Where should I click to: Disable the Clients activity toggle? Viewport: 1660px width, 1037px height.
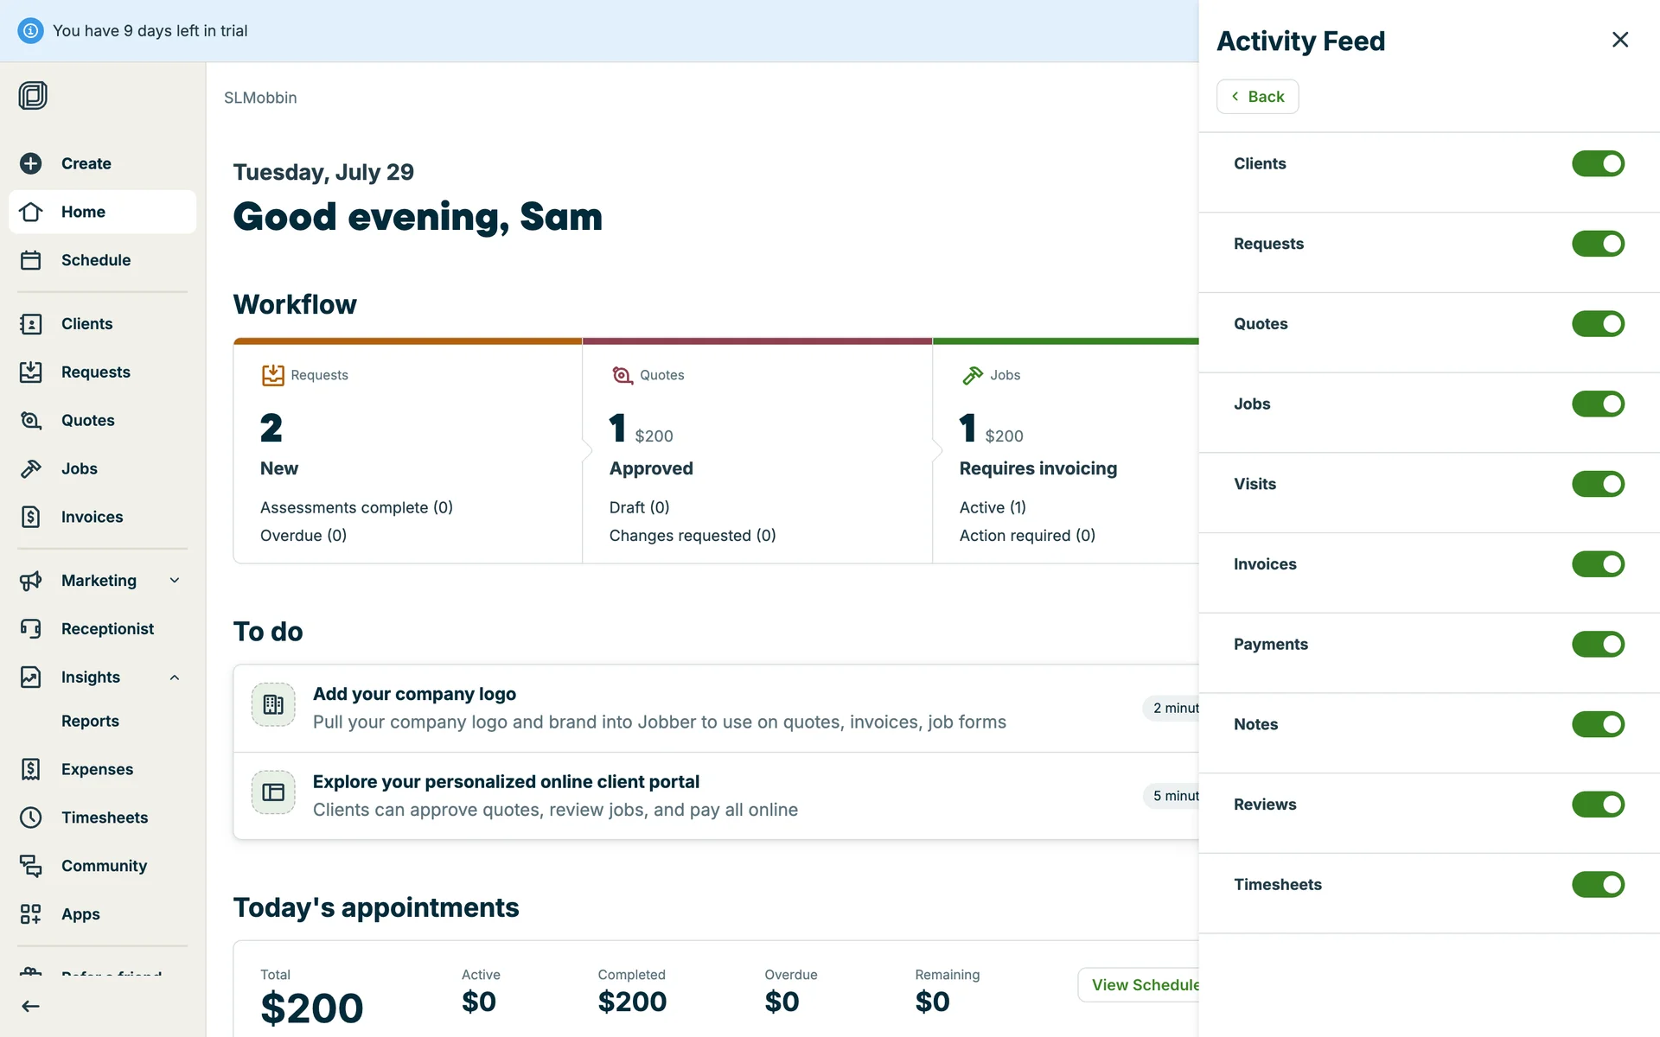(x=1598, y=163)
